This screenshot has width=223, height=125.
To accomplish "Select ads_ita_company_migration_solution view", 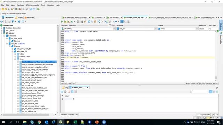I will pyautogui.click(x=35, y=67).
